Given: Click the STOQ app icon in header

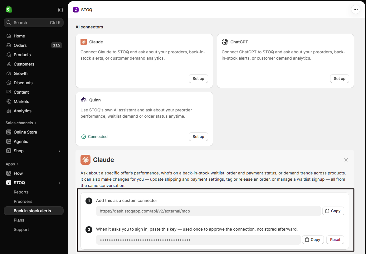Looking at the screenshot, I should 76,10.
